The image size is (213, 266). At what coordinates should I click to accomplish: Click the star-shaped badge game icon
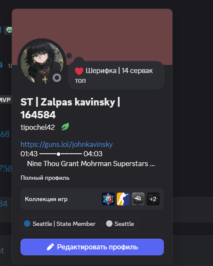point(108,199)
